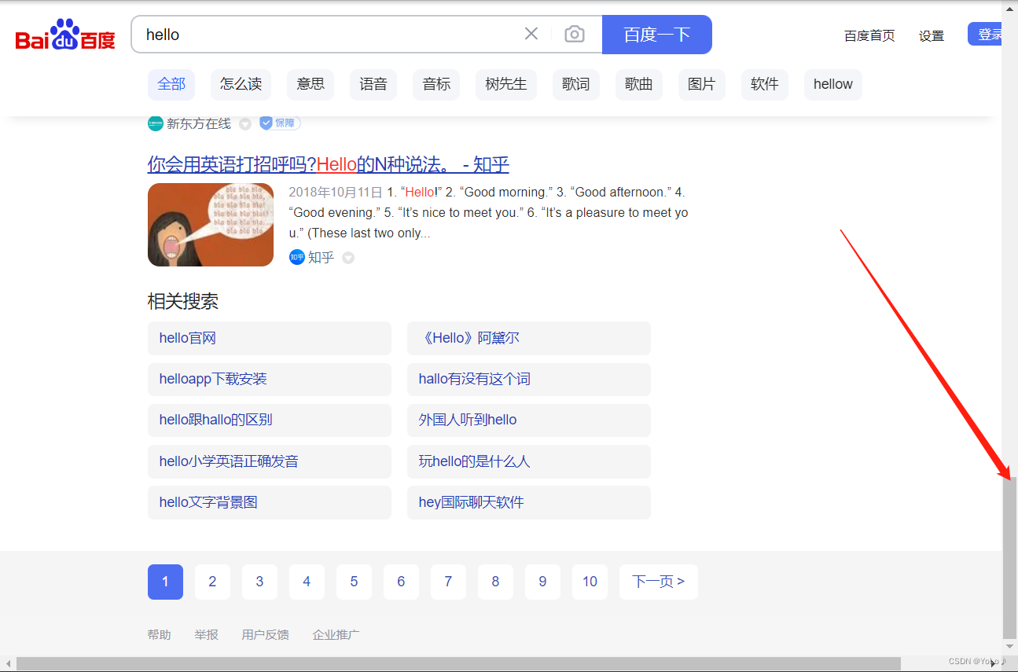Open the 知乎 Hello的N种说法 result title
This screenshot has height=672, width=1018.
pos(329,164)
